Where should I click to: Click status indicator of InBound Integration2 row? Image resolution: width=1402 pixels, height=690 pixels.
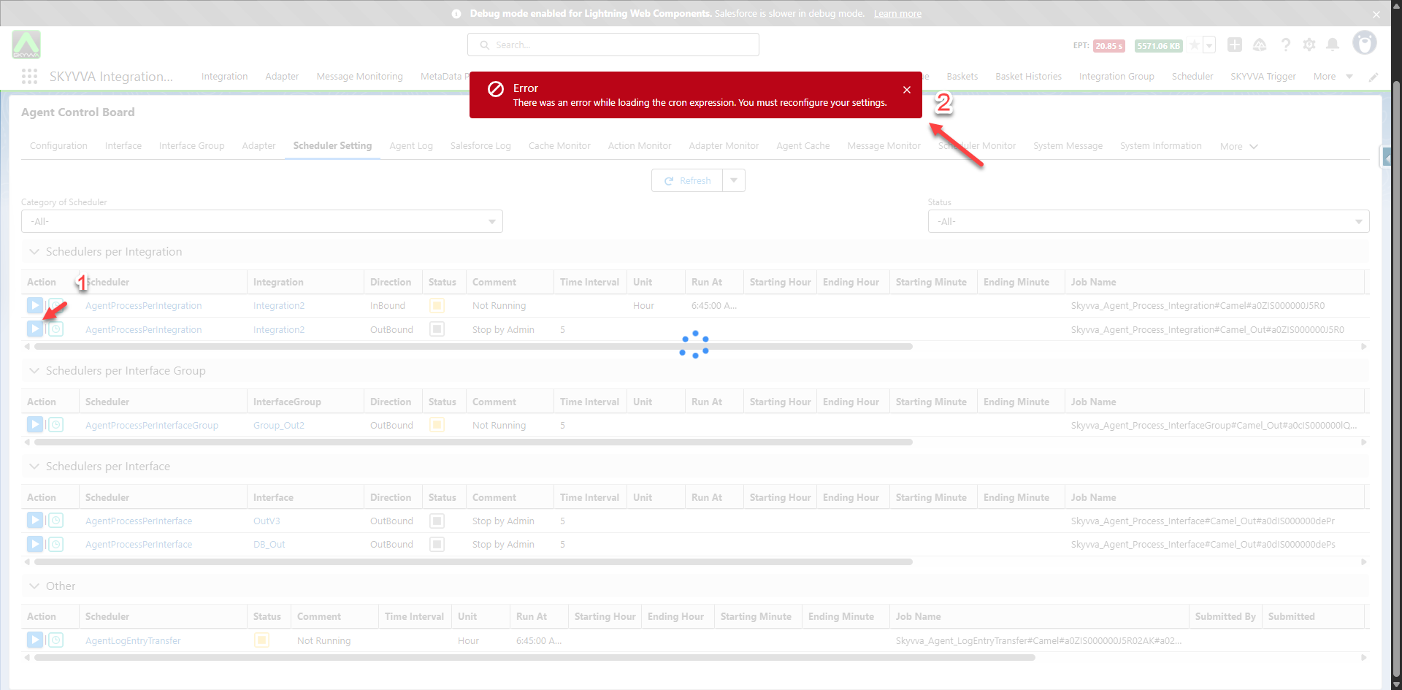(437, 306)
